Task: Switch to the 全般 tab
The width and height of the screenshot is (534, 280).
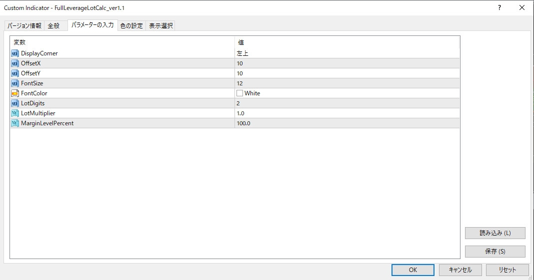Action: (x=53, y=25)
